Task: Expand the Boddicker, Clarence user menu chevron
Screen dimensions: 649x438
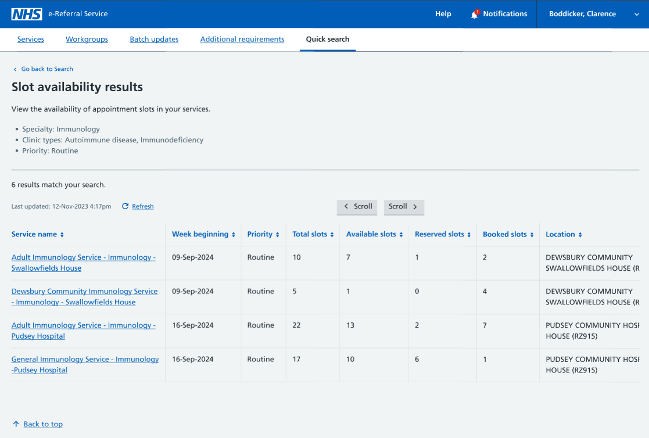Action: pyautogui.click(x=637, y=15)
